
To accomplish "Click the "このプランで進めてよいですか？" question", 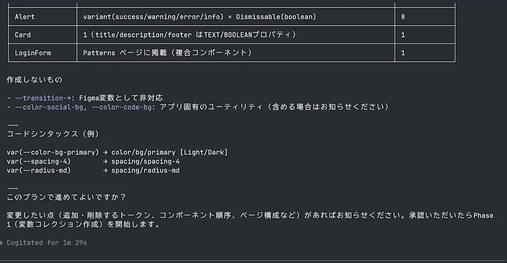I will tap(67, 197).
